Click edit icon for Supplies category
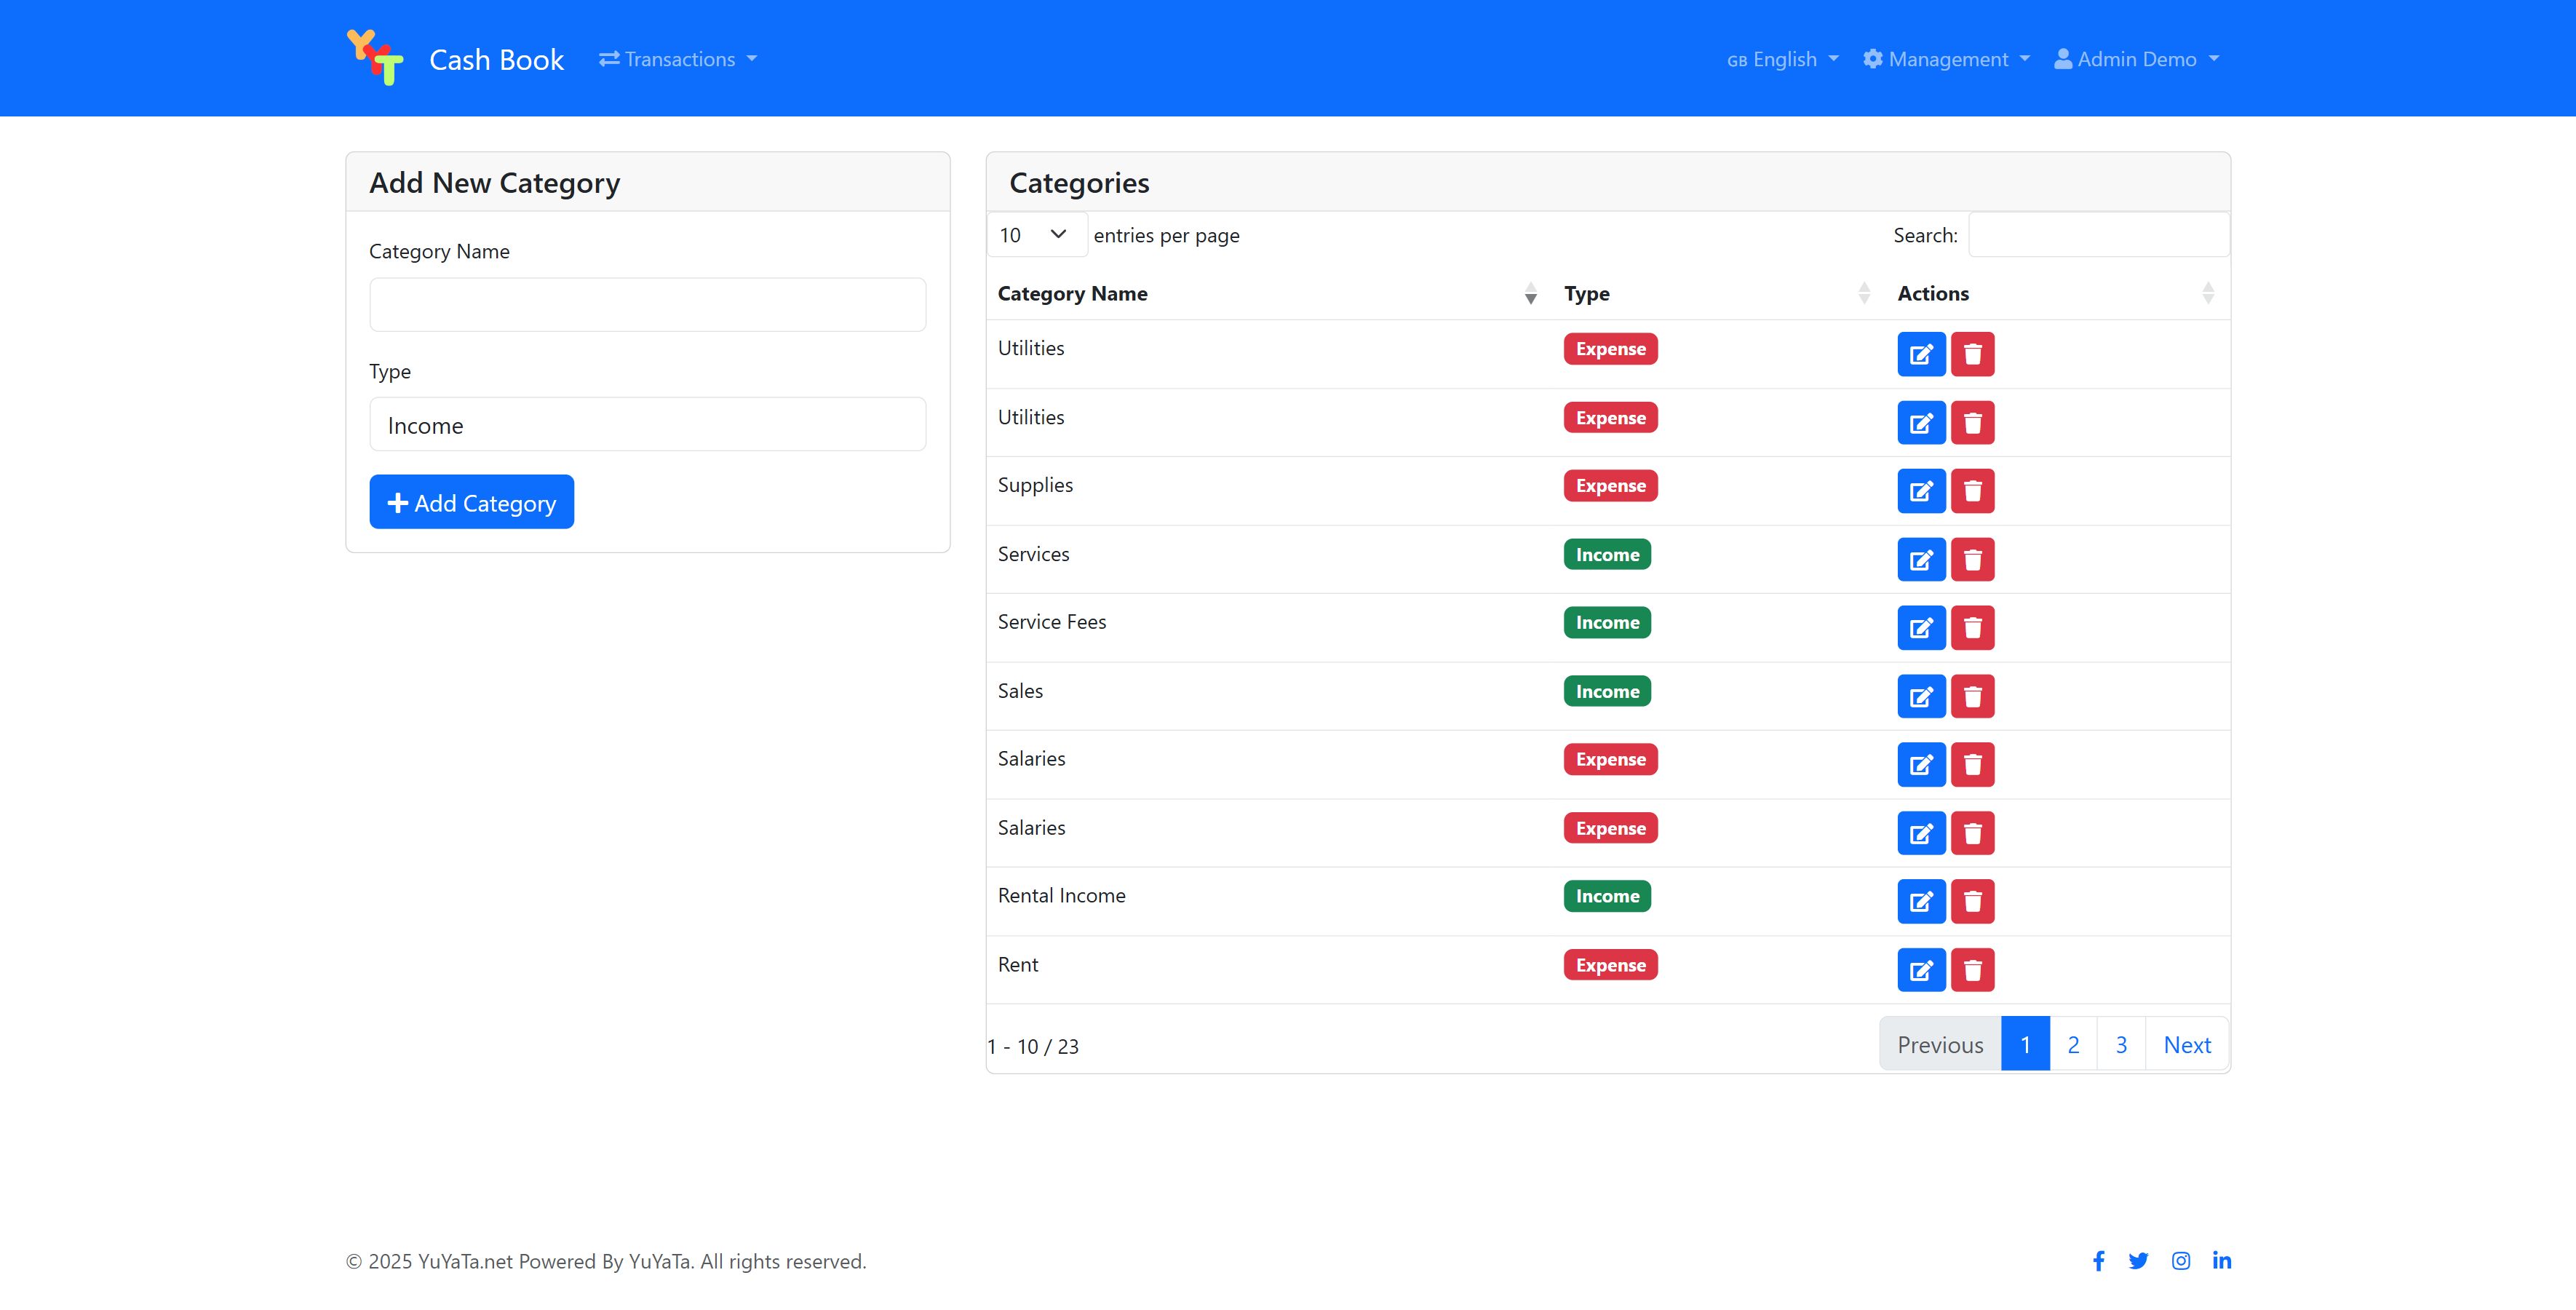 (1920, 491)
